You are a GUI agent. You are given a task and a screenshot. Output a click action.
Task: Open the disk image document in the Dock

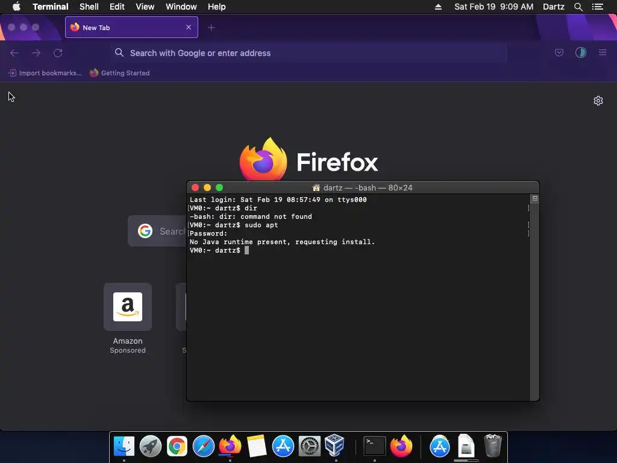(466, 446)
